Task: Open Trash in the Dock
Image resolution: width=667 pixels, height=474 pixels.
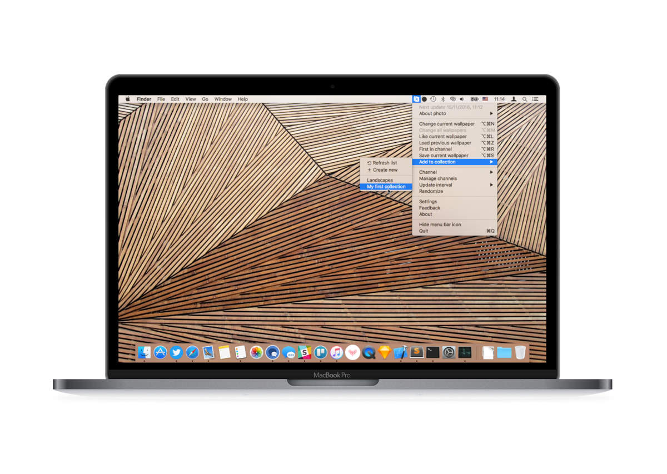Action: 520,352
